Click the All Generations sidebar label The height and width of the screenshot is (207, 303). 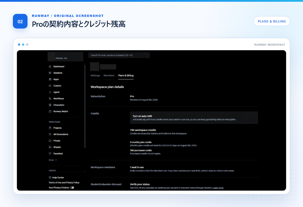[x=61, y=134]
